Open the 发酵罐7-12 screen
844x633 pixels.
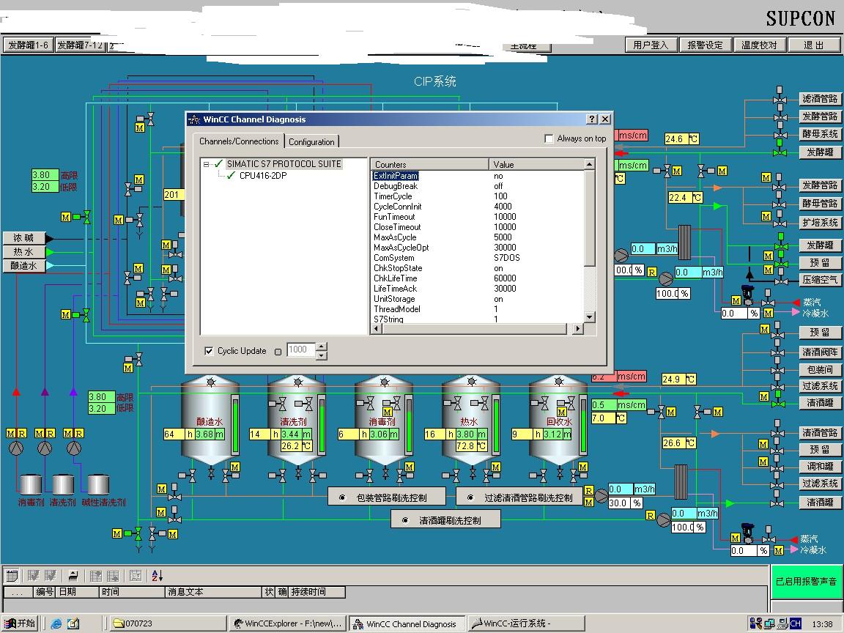tap(80, 45)
